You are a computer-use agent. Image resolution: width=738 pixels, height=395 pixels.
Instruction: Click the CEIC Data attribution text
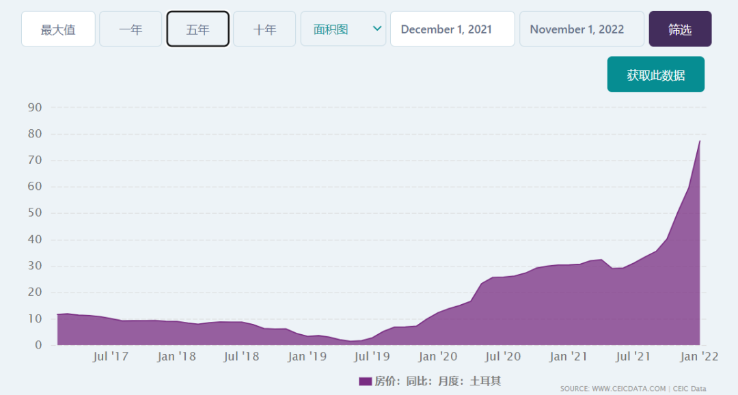tap(689, 389)
